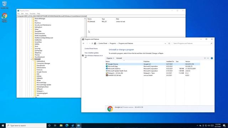The image size is (228, 128).
Task: Open Recycle Bin desktop icon
Action: [x=4, y=5]
